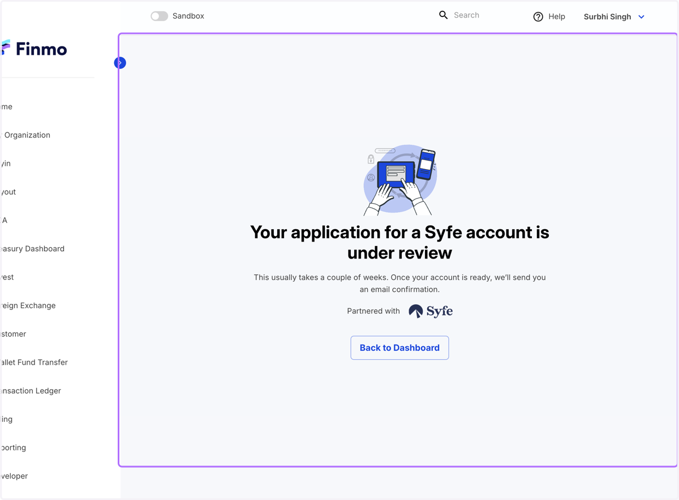Open the Customer sidebar item
Screen dimensions: 679x500
click(14, 334)
